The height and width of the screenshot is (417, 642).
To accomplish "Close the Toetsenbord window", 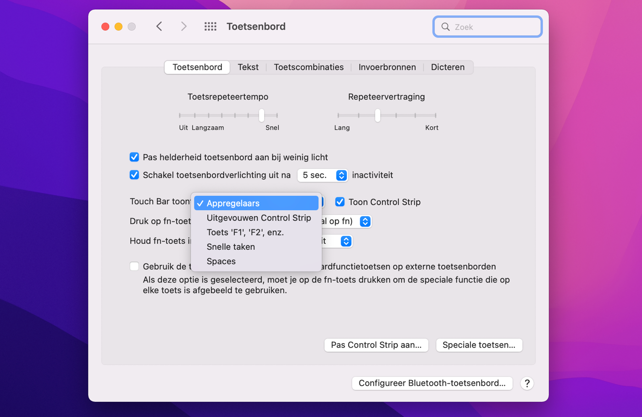I will (x=105, y=27).
